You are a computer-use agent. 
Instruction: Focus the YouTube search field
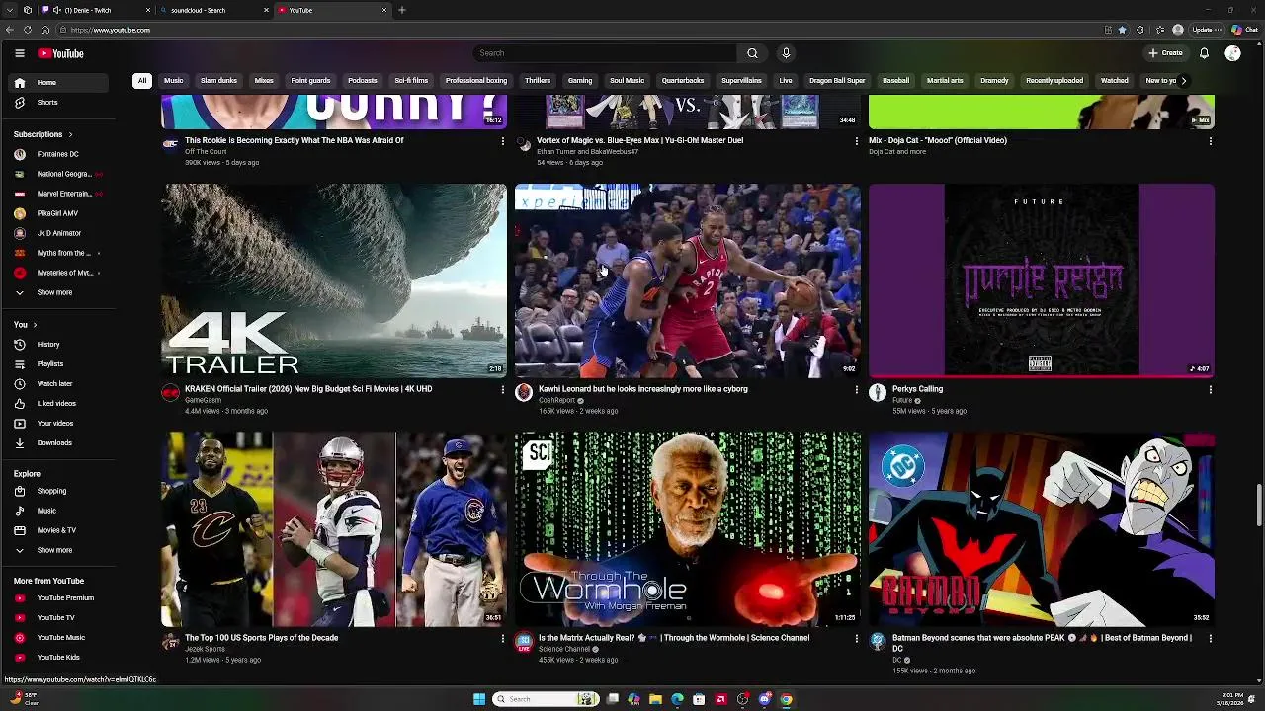click(x=605, y=53)
